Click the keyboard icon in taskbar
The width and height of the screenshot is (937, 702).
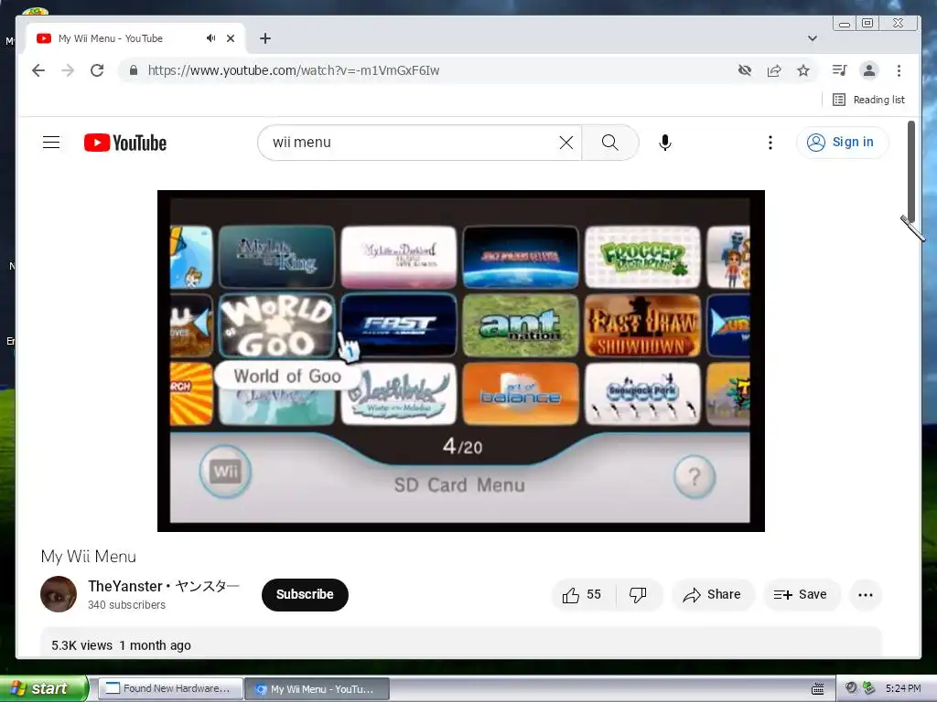817,689
